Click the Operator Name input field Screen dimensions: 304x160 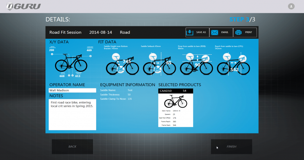pyautogui.click(x=72, y=90)
